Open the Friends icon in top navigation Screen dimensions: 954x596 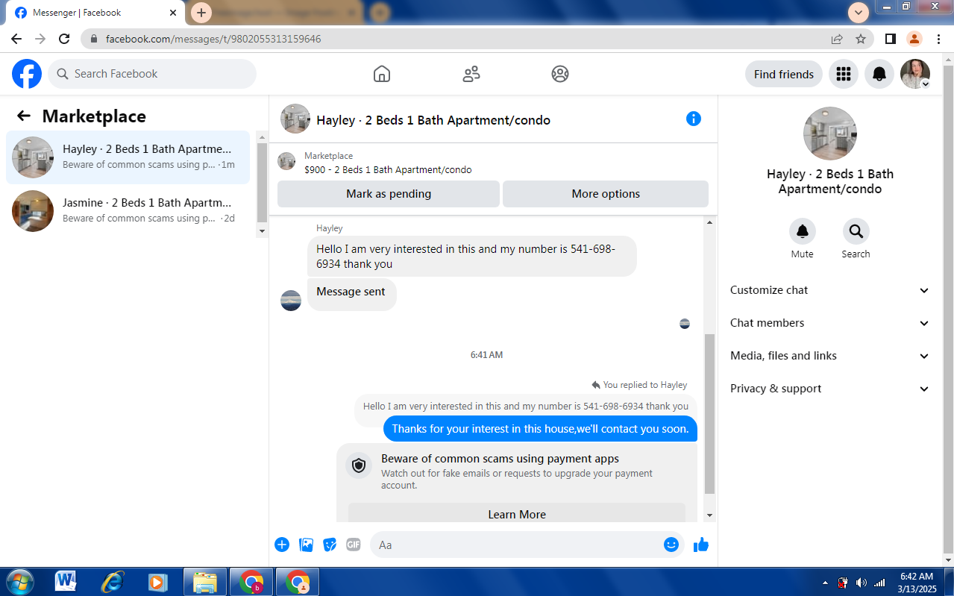(x=471, y=74)
